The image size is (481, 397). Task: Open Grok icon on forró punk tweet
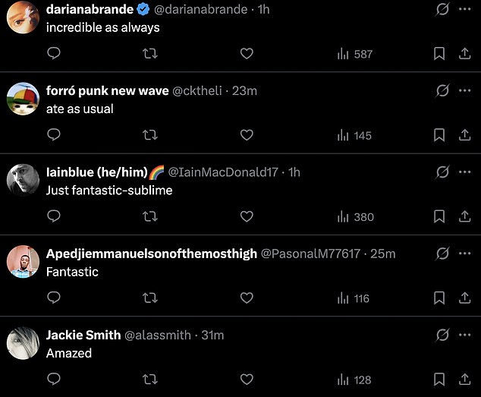pyautogui.click(x=442, y=90)
